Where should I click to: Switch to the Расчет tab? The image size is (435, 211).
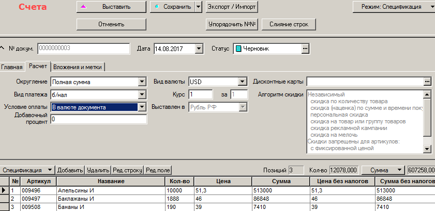pos(38,67)
